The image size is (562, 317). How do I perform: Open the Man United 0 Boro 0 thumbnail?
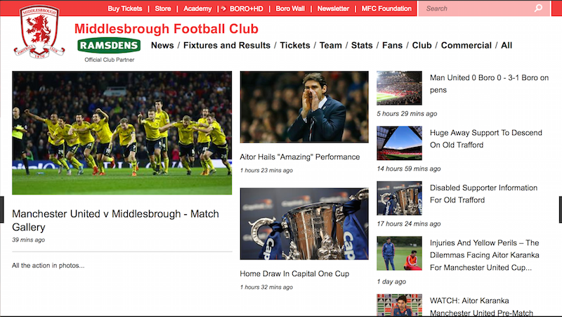click(x=399, y=88)
